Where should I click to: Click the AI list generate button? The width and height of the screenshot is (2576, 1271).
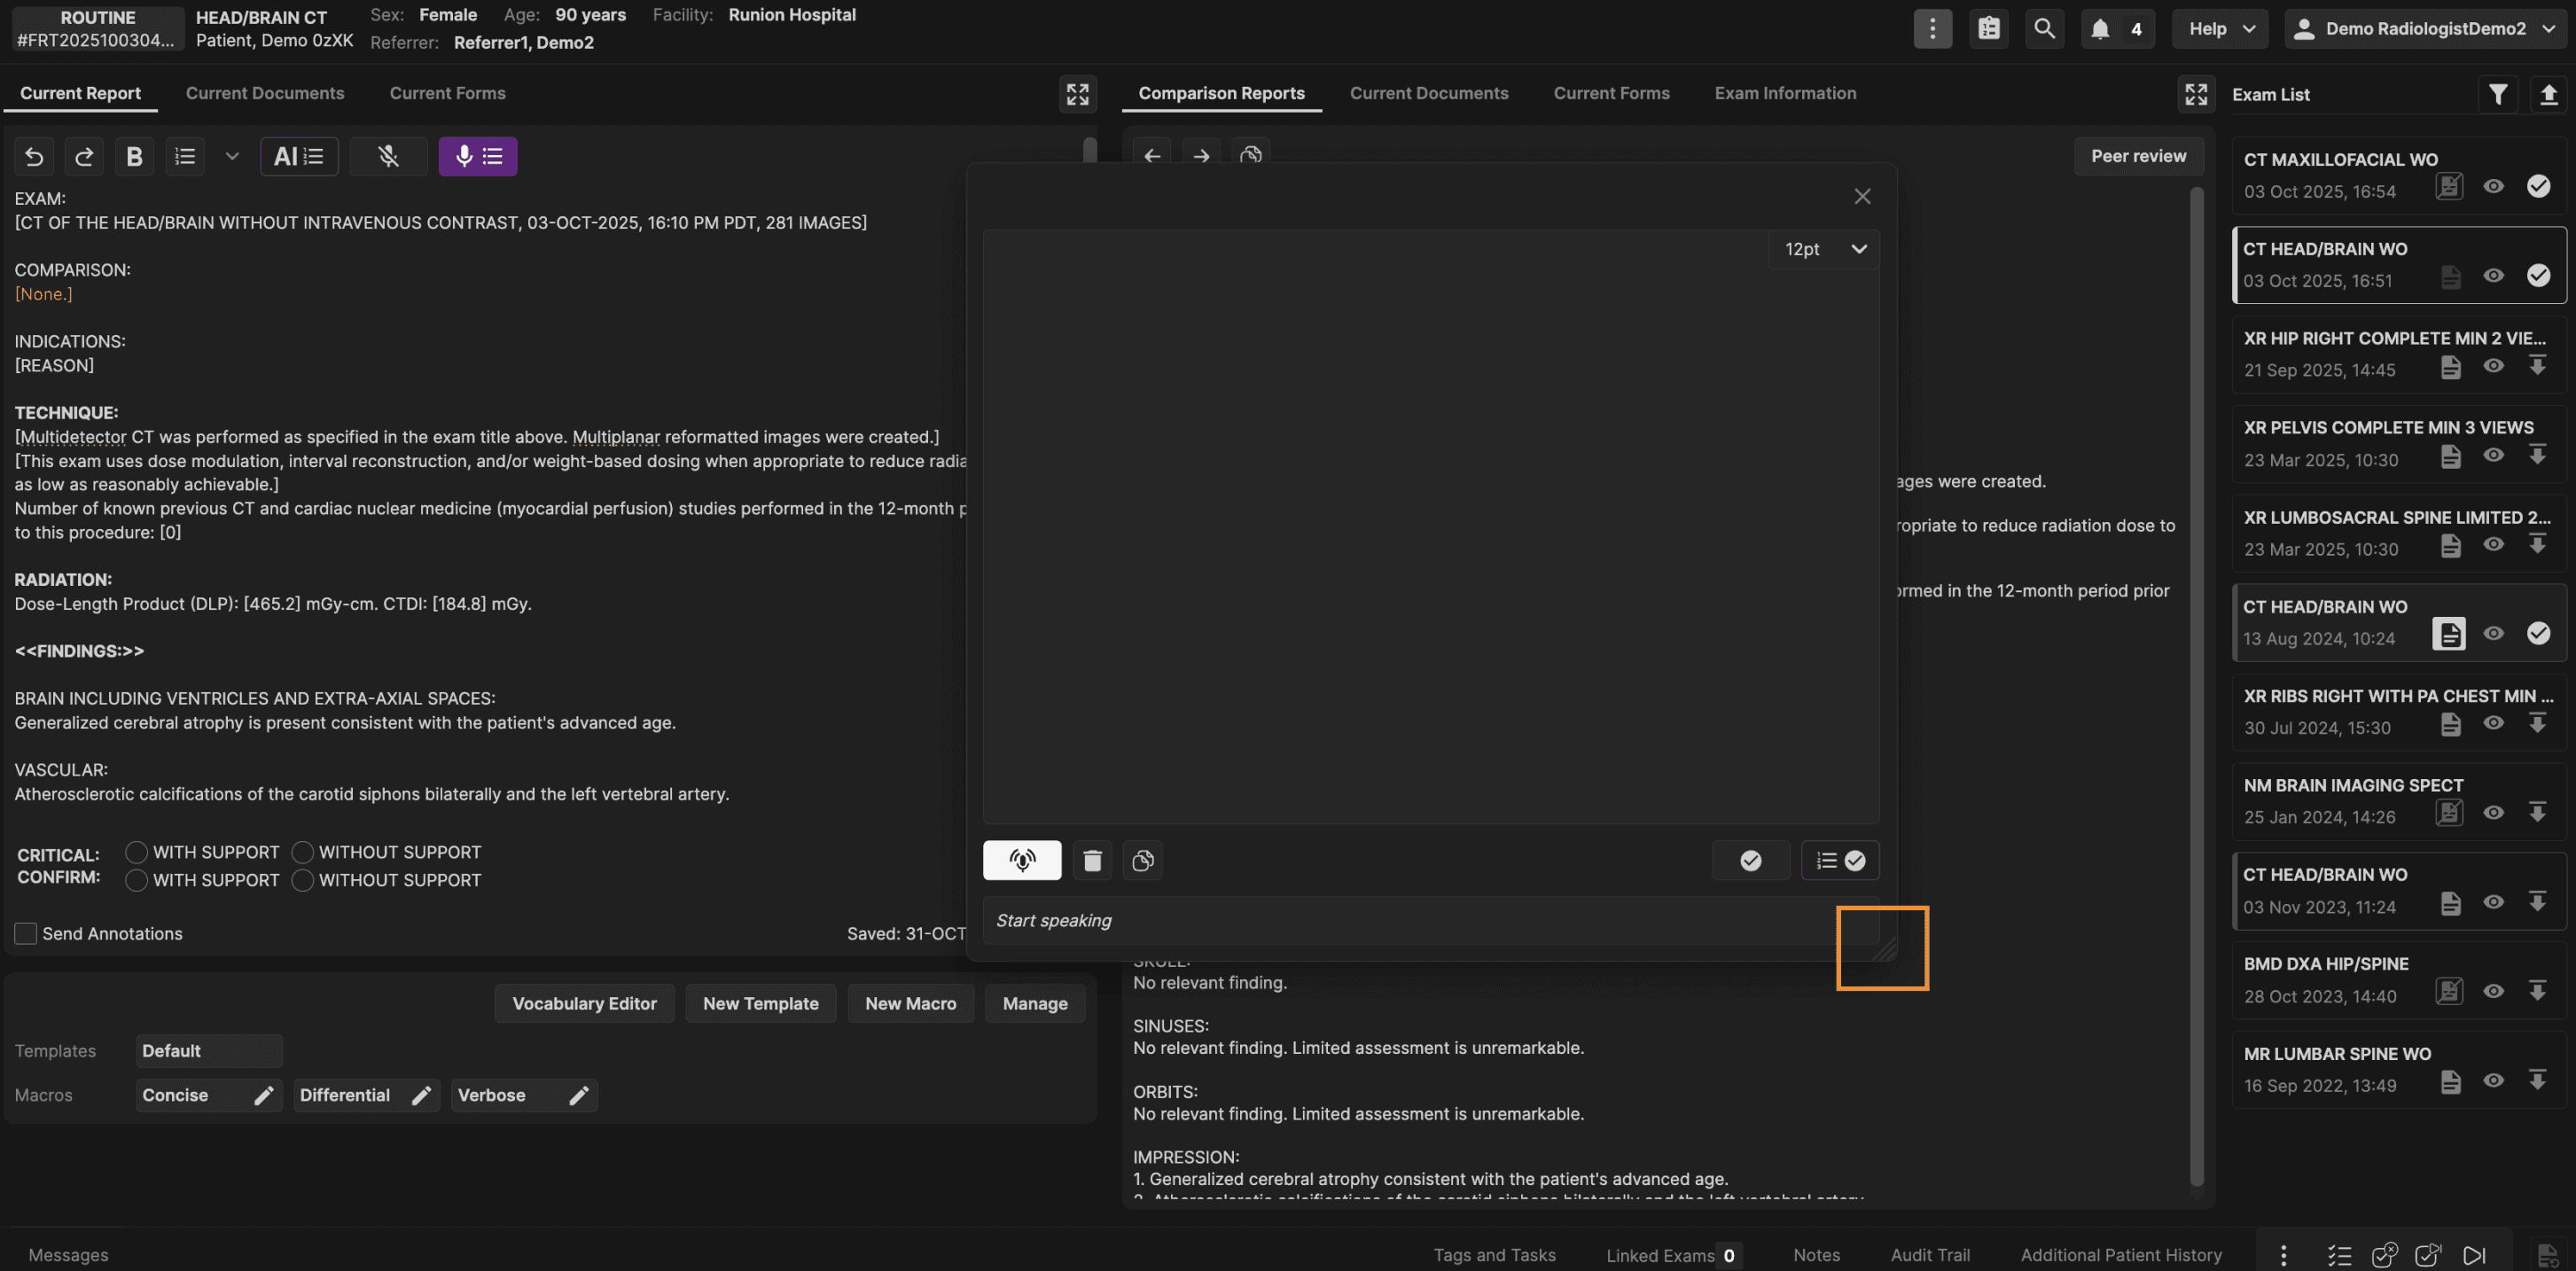[299, 156]
